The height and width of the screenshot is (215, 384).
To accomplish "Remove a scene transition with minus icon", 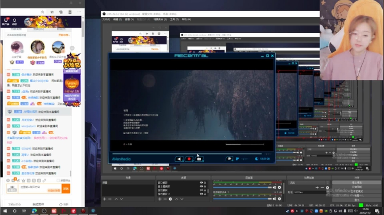I will (x=322, y=188).
